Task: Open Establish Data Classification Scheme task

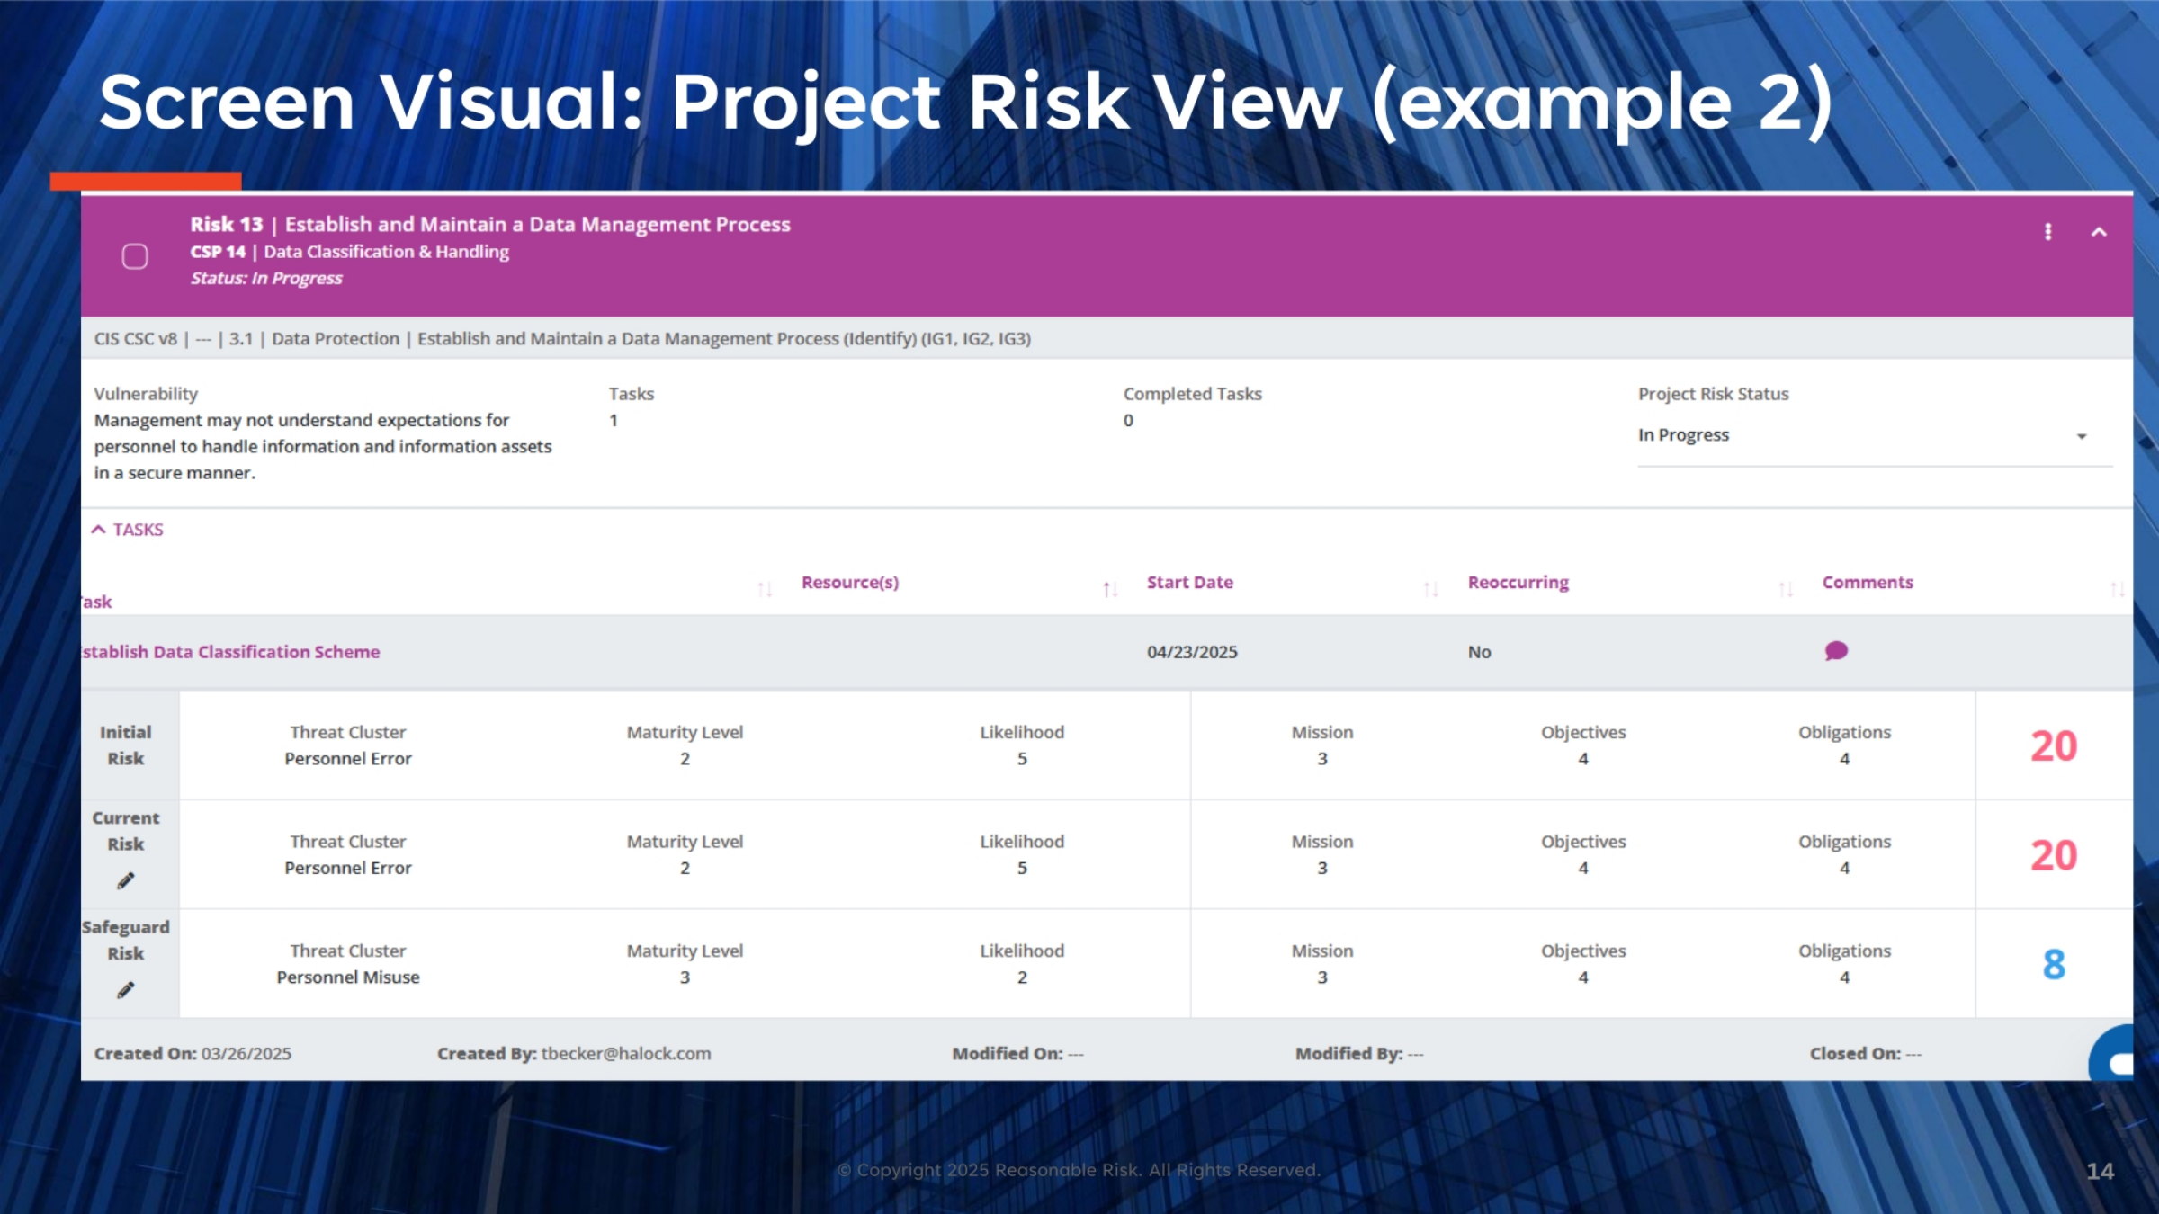Action: (x=230, y=652)
